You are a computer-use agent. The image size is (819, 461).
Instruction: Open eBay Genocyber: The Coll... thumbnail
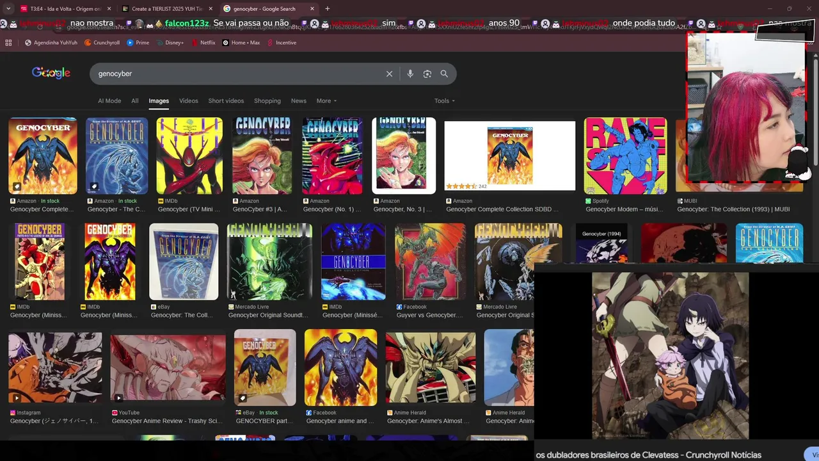click(184, 261)
